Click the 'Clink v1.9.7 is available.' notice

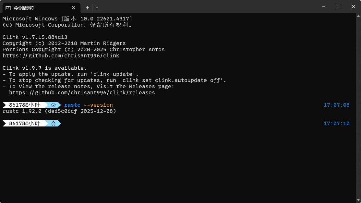pyautogui.click(x=44, y=68)
